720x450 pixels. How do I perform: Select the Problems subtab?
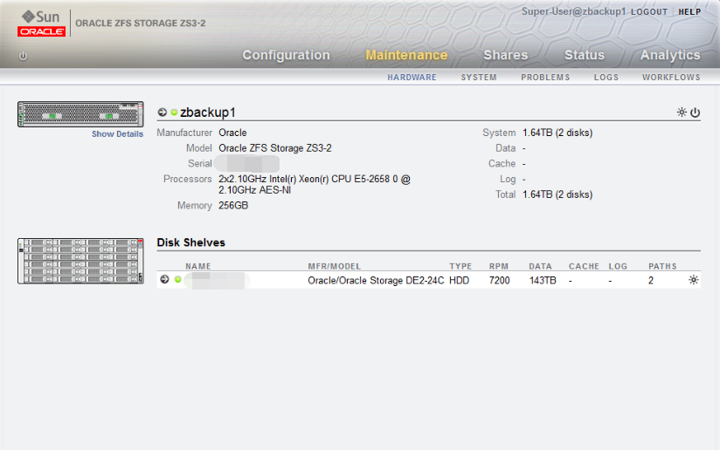pyautogui.click(x=545, y=78)
